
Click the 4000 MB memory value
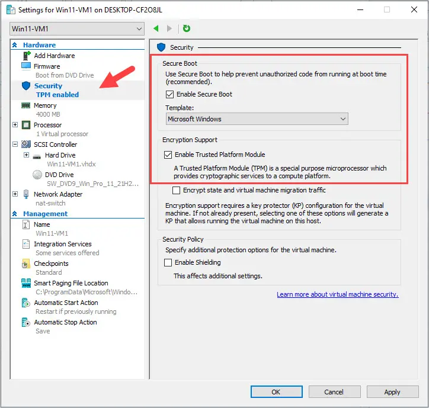click(x=48, y=114)
